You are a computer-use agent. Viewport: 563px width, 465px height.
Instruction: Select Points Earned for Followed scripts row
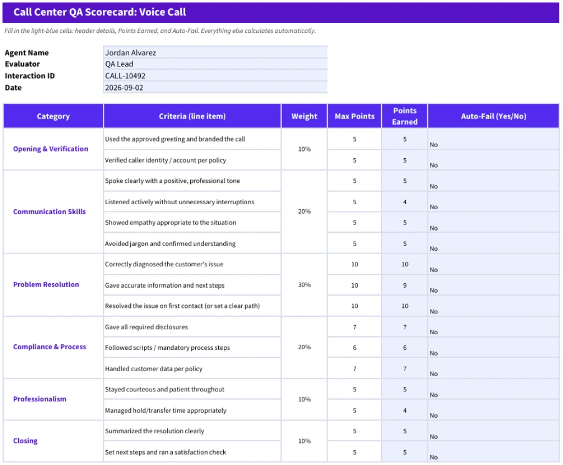click(x=405, y=348)
